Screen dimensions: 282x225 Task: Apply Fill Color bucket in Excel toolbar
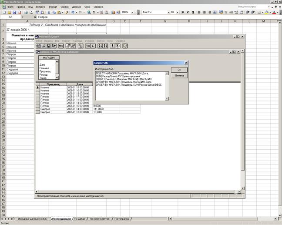click(x=267, y=12)
